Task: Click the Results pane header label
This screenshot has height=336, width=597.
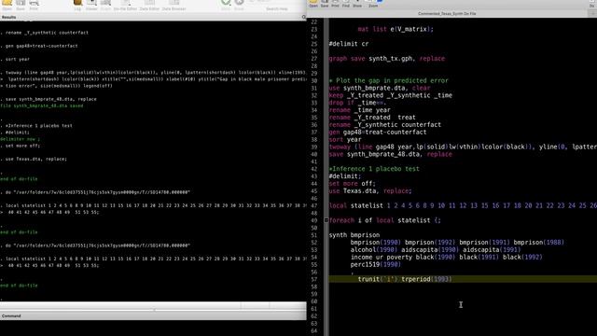Action: tap(8, 17)
